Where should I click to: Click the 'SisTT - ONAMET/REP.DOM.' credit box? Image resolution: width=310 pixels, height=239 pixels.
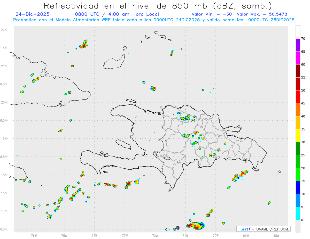(x=263, y=229)
